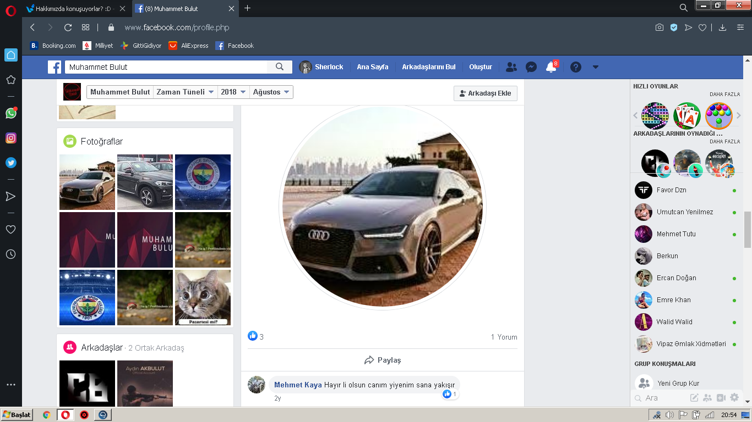
Task: Take a page snapshot with camera icon
Action: [x=660, y=27]
